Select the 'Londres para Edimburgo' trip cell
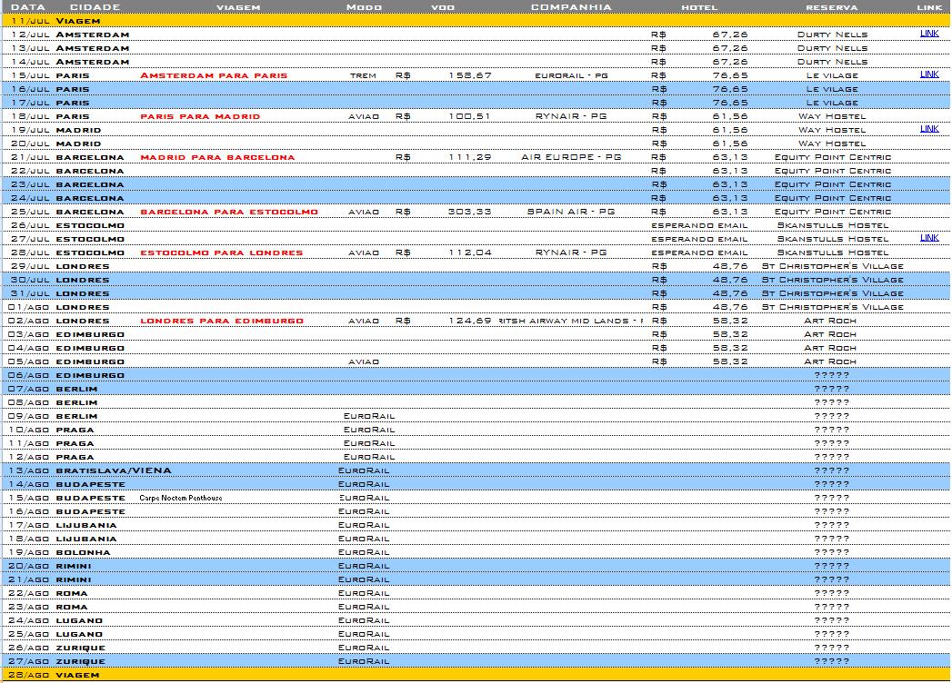Screen dimensions: 952x683 click(222, 321)
